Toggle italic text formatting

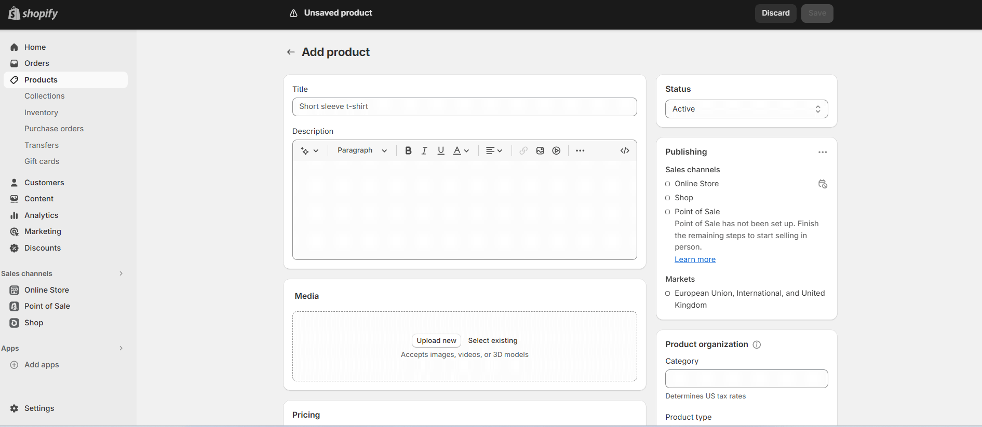424,150
